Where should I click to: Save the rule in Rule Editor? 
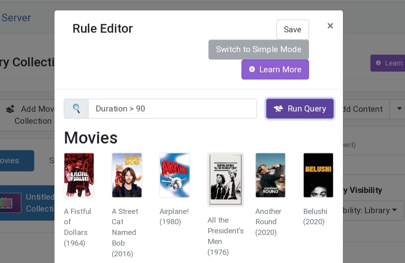[292, 30]
